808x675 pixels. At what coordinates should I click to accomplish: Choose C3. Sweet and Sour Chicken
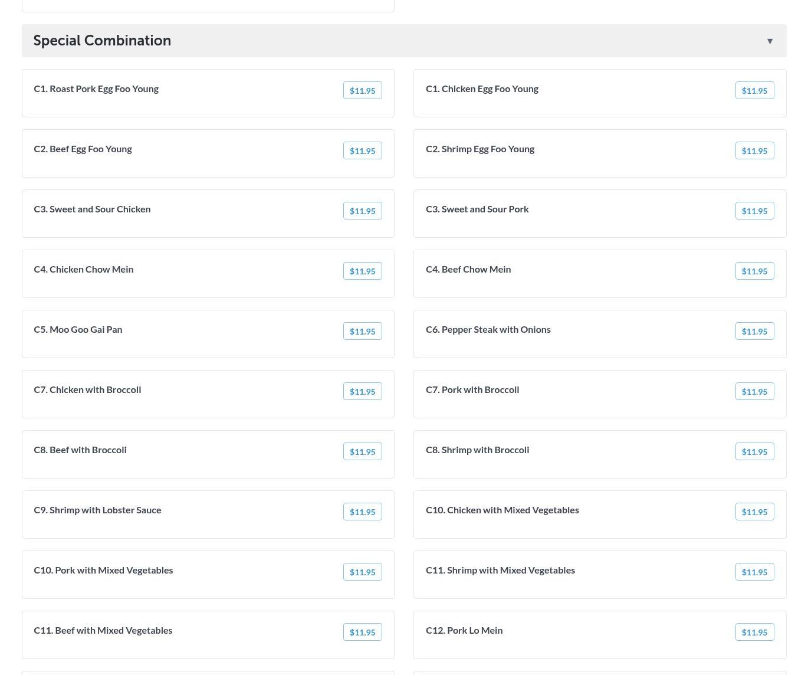pyautogui.click(x=92, y=209)
